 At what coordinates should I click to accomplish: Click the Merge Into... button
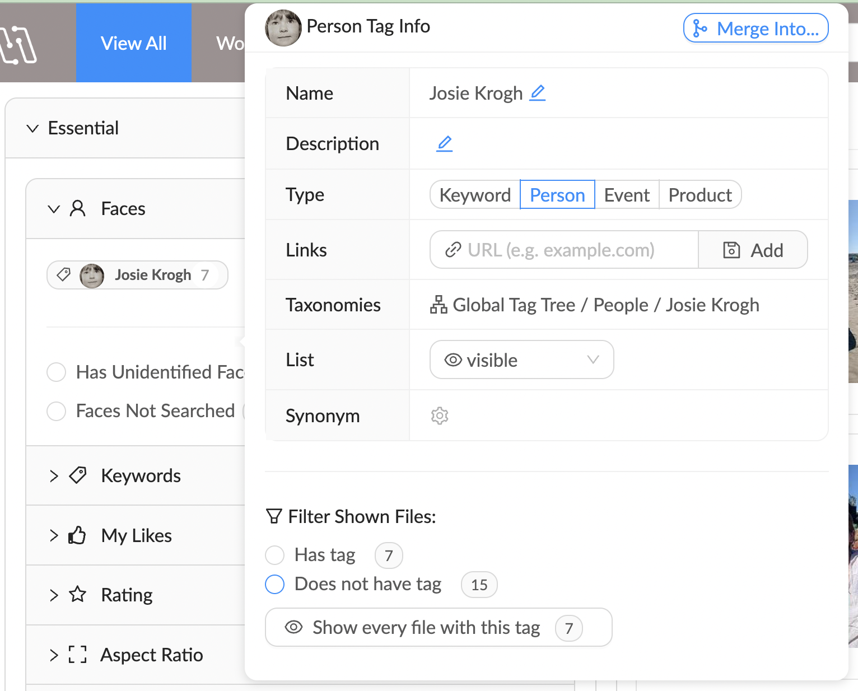coord(756,28)
